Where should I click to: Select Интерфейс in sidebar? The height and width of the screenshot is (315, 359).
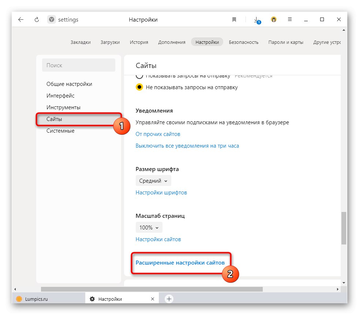point(60,95)
